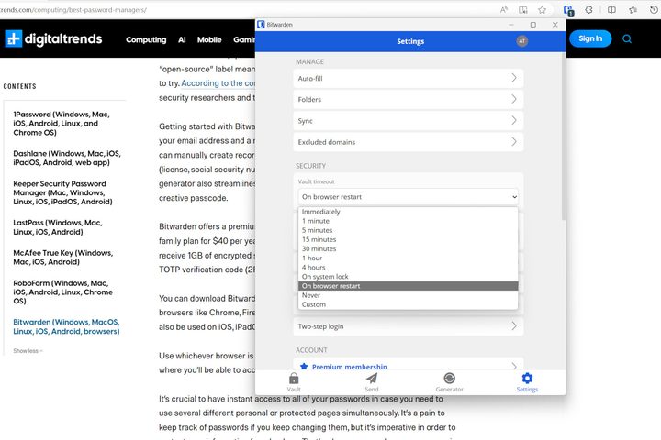
Task: Choose the 30 minutes timeout option
Action: (x=408, y=248)
